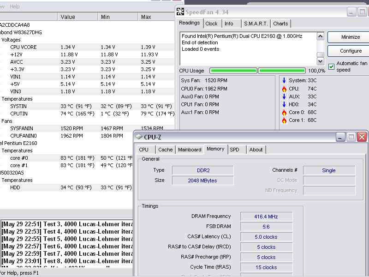Open the S.M.A.R.T. tab in SpeedFan
The height and width of the screenshot is (277, 369).
point(256,24)
